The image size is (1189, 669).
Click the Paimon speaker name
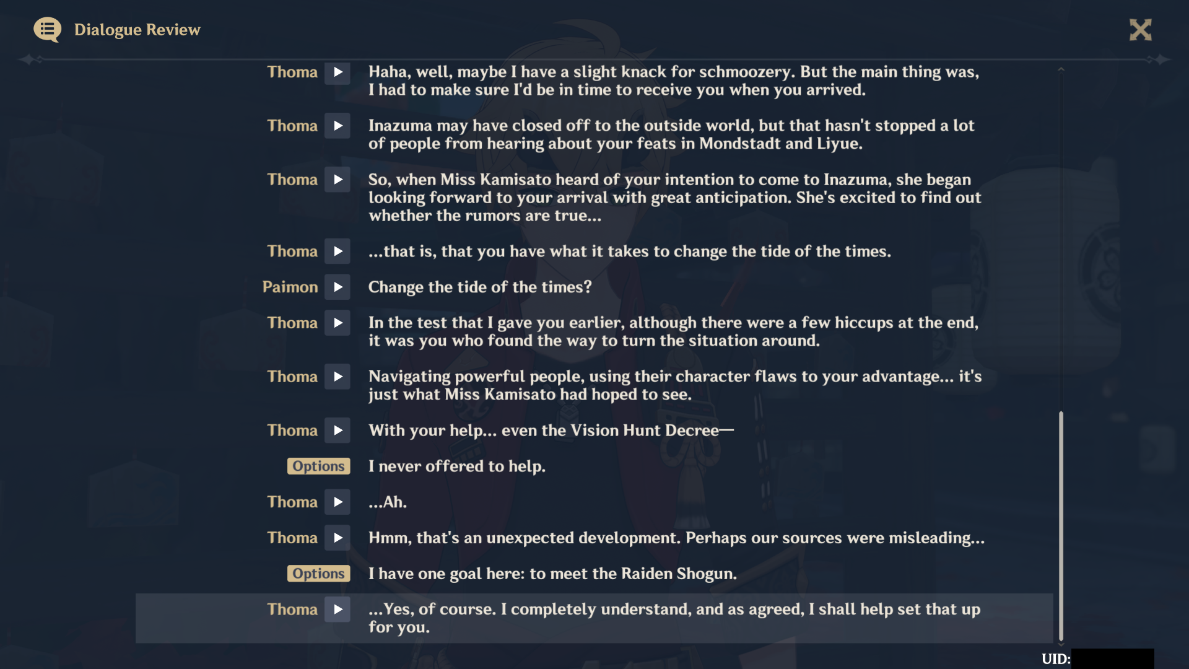click(290, 287)
